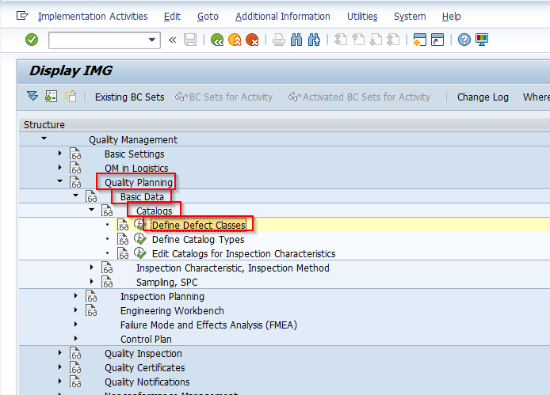Open documentation icon for Basic Settings

(75, 154)
